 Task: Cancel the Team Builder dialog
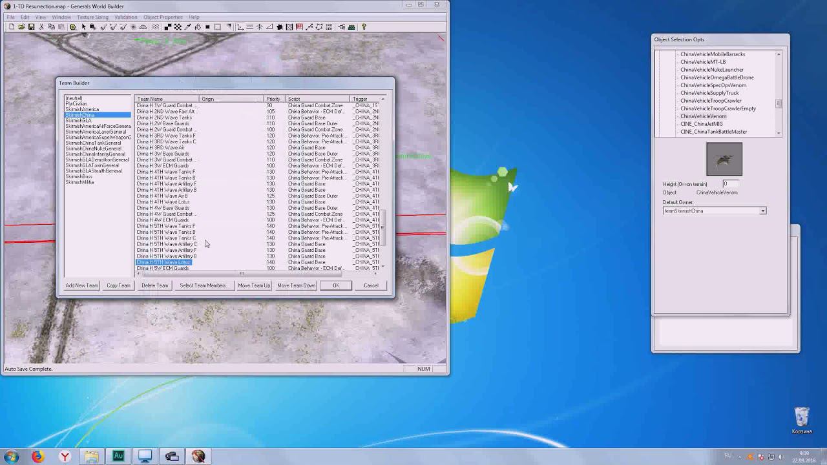pos(371,285)
